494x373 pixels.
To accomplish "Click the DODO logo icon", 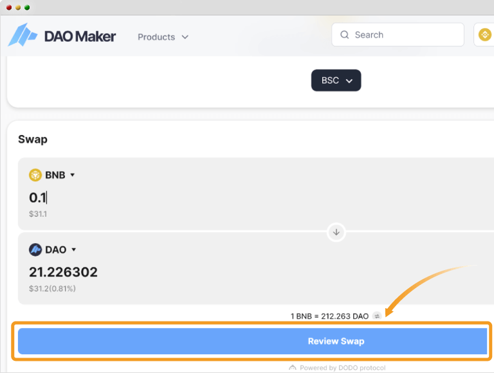I will tap(293, 368).
